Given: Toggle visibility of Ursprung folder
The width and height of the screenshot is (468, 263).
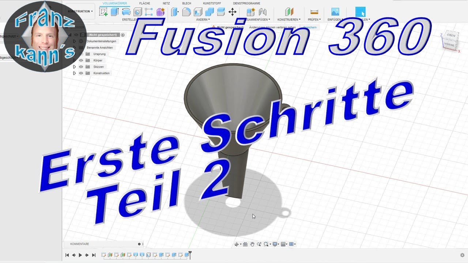Looking at the screenshot, I should click(81, 54).
